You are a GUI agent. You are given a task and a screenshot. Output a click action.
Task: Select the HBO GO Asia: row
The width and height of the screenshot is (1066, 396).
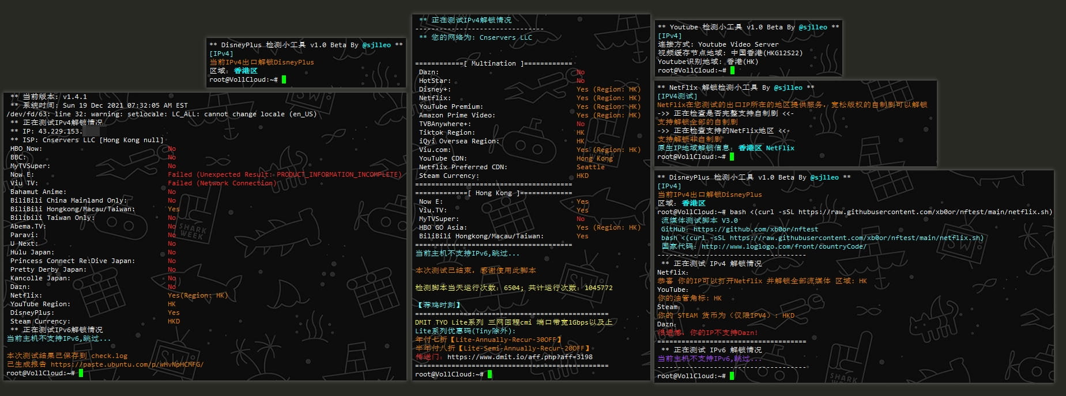click(x=530, y=227)
